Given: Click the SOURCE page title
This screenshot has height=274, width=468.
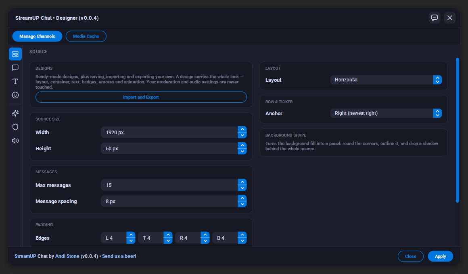Looking at the screenshot, I should click(38, 52).
